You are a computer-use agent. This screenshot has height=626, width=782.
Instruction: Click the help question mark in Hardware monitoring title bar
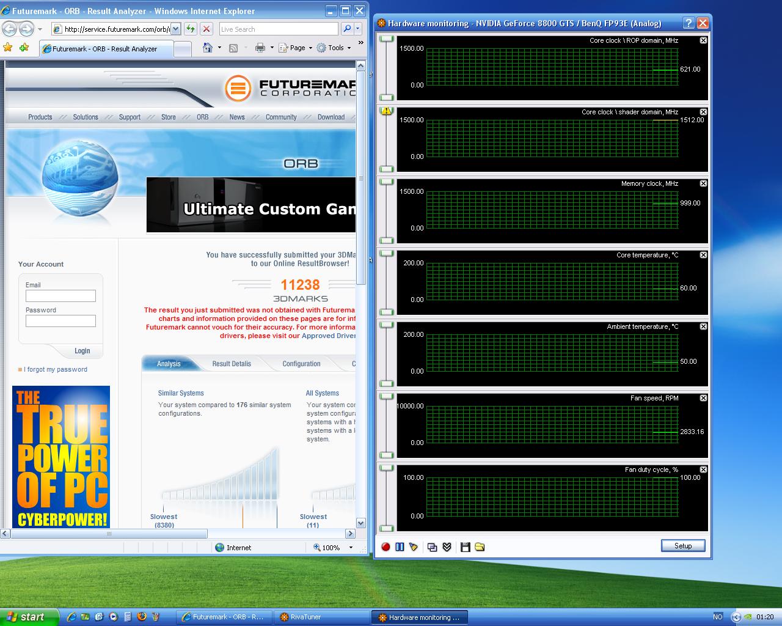(689, 23)
